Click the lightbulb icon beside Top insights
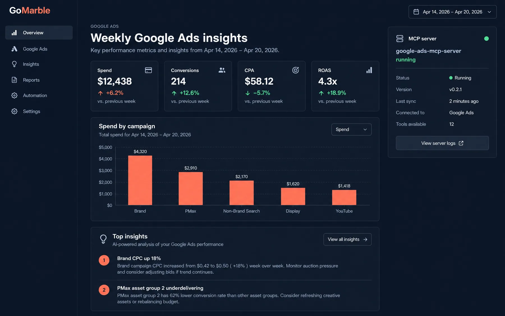The width and height of the screenshot is (505, 316). coord(103,239)
